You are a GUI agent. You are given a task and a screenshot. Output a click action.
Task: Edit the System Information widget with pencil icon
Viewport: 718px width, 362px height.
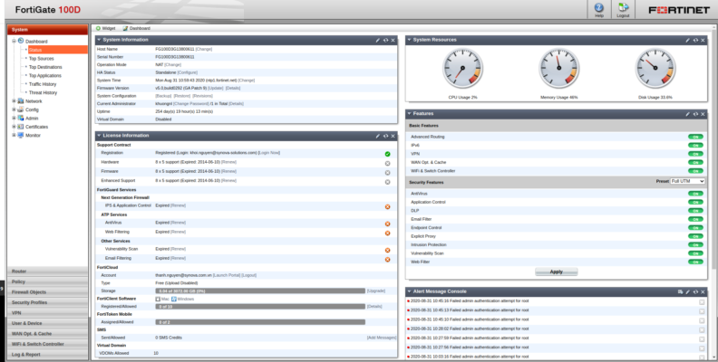378,41
